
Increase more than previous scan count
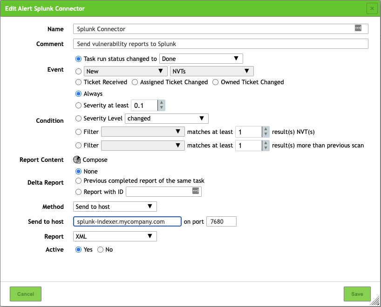coord(265,143)
